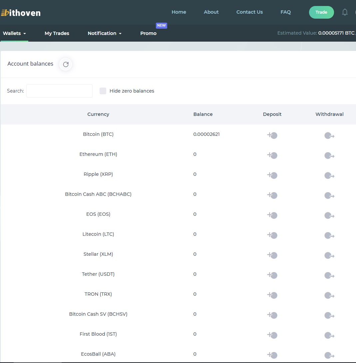Deposit Litecoin (LTC) using its icon
This screenshot has width=356, height=363.
272,235
